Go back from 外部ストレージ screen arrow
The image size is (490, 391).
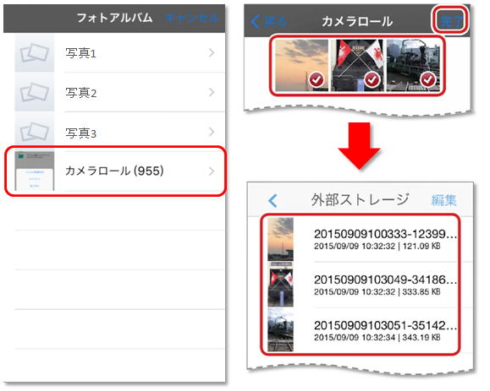point(273,200)
